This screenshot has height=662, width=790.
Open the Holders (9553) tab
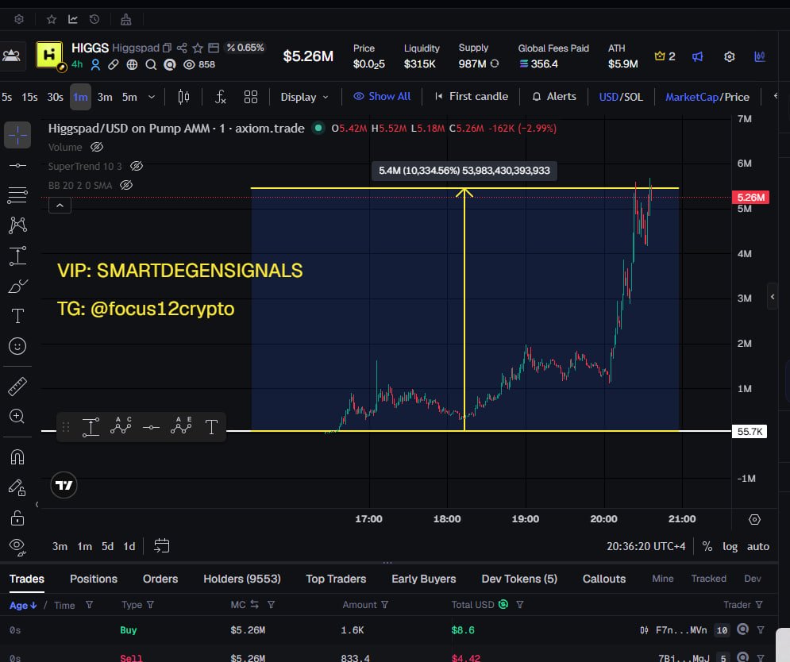[x=242, y=579]
